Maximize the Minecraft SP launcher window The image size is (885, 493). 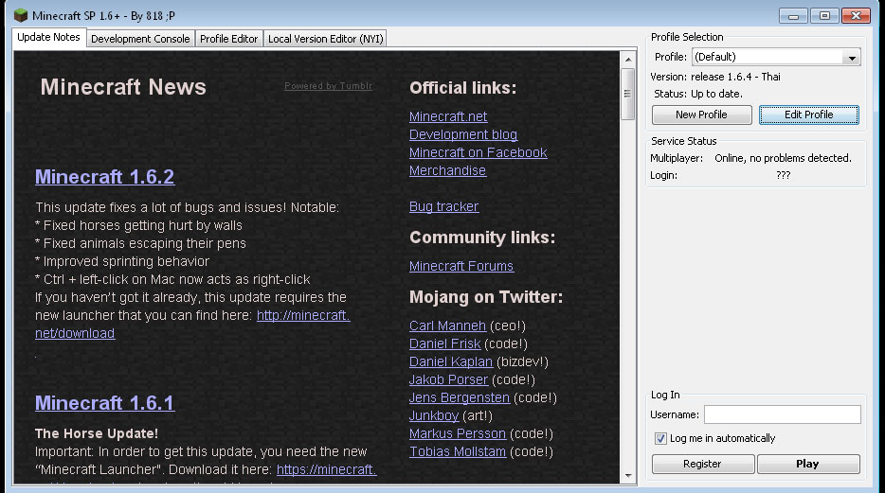(824, 16)
